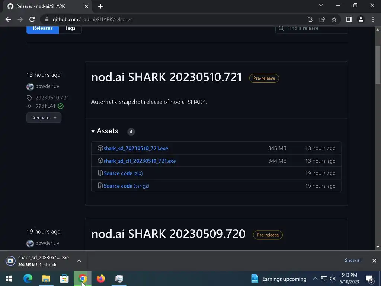Open the notification center
This screenshot has width=381, height=286.
click(369, 279)
